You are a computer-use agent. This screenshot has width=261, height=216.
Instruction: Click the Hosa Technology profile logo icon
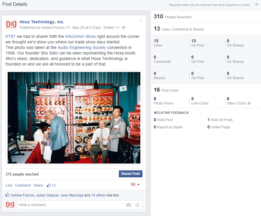[11, 25]
